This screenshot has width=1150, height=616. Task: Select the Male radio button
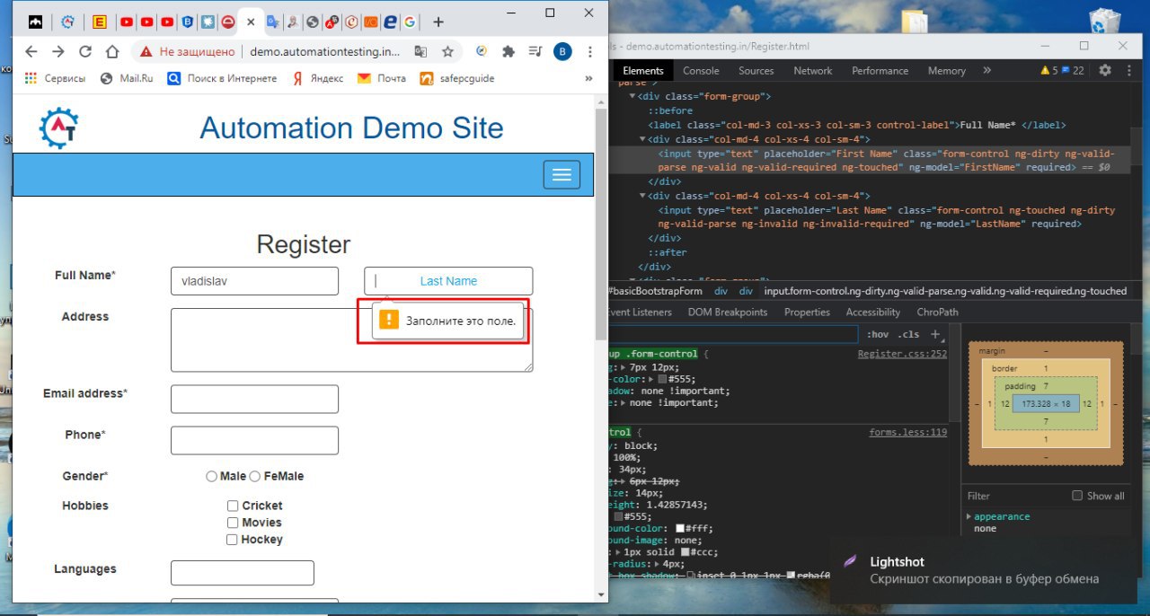click(x=212, y=477)
